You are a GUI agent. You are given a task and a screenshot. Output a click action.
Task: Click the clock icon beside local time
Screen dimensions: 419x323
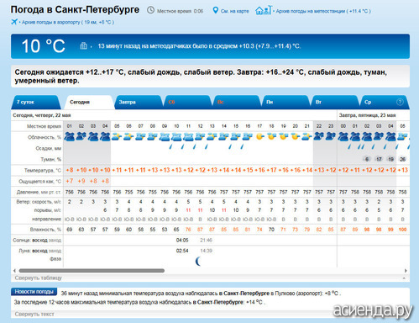tap(150, 10)
